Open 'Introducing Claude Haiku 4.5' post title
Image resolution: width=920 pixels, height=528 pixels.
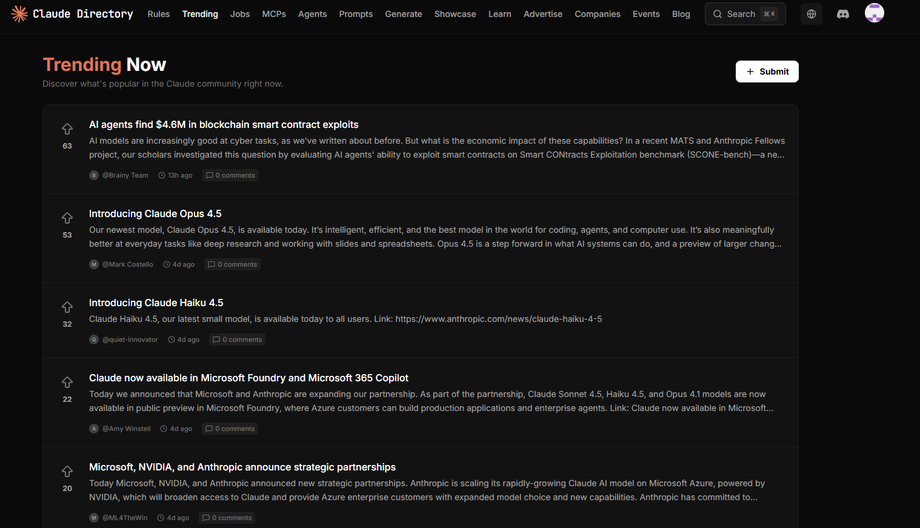(x=156, y=302)
